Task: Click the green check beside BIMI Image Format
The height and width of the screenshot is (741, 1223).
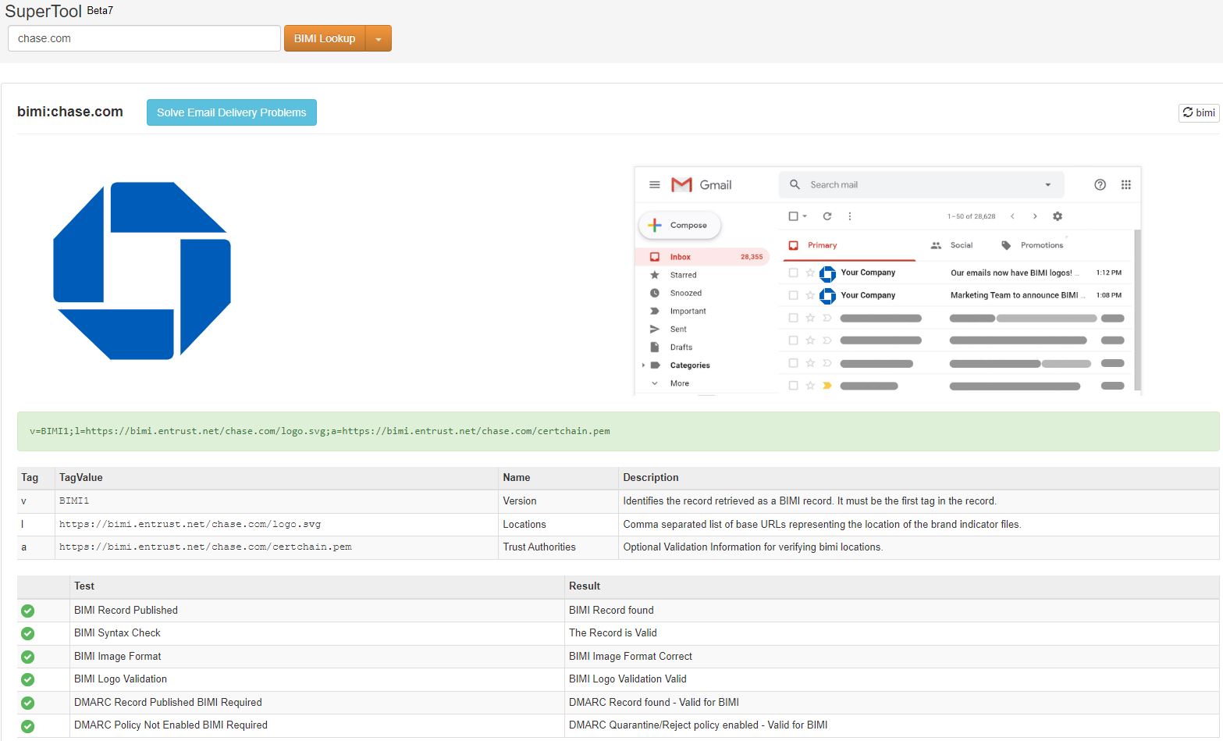Action: coord(27,657)
